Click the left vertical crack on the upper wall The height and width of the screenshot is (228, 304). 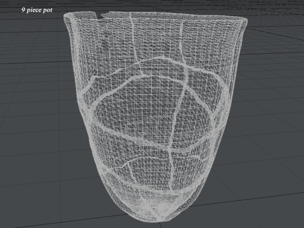pyautogui.click(x=134, y=40)
